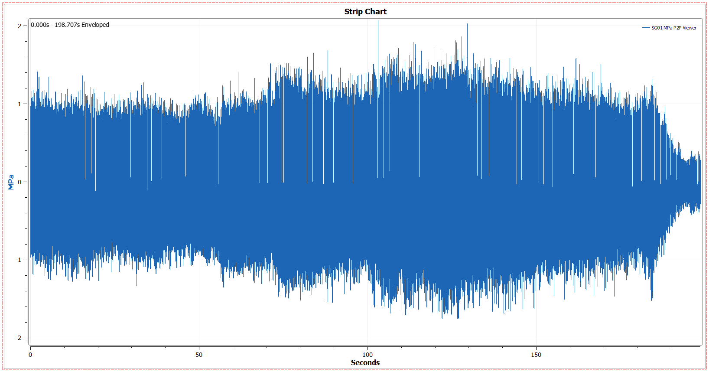Click the 150 tick label on the x-axis
709x372 pixels.
(x=536, y=355)
